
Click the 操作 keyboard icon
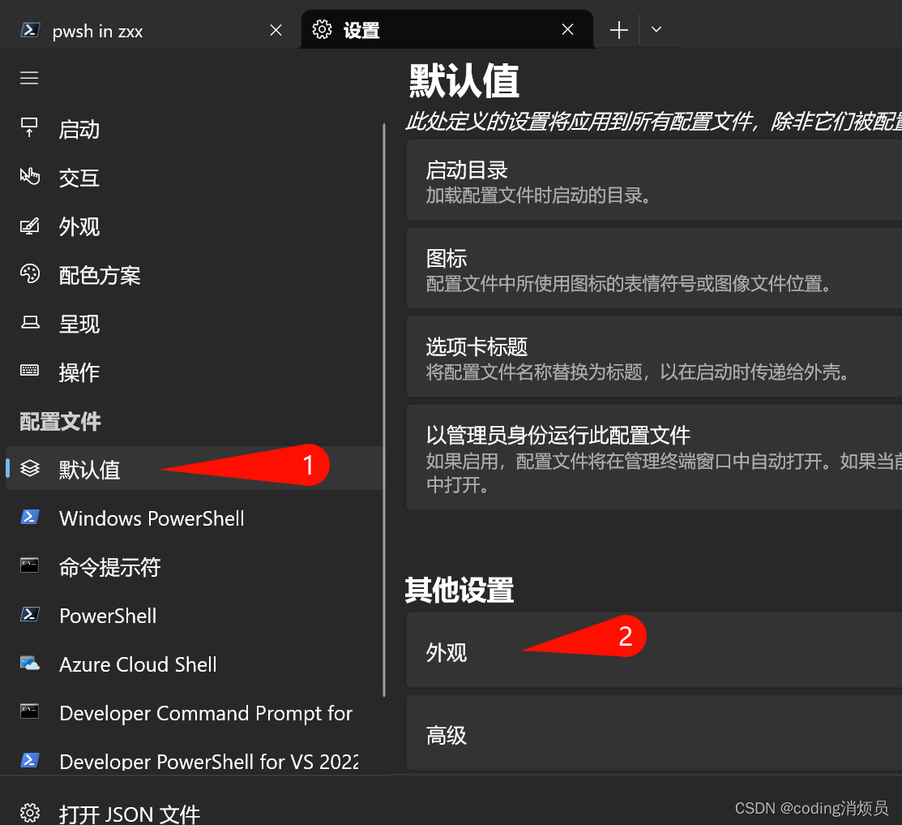pyautogui.click(x=29, y=370)
